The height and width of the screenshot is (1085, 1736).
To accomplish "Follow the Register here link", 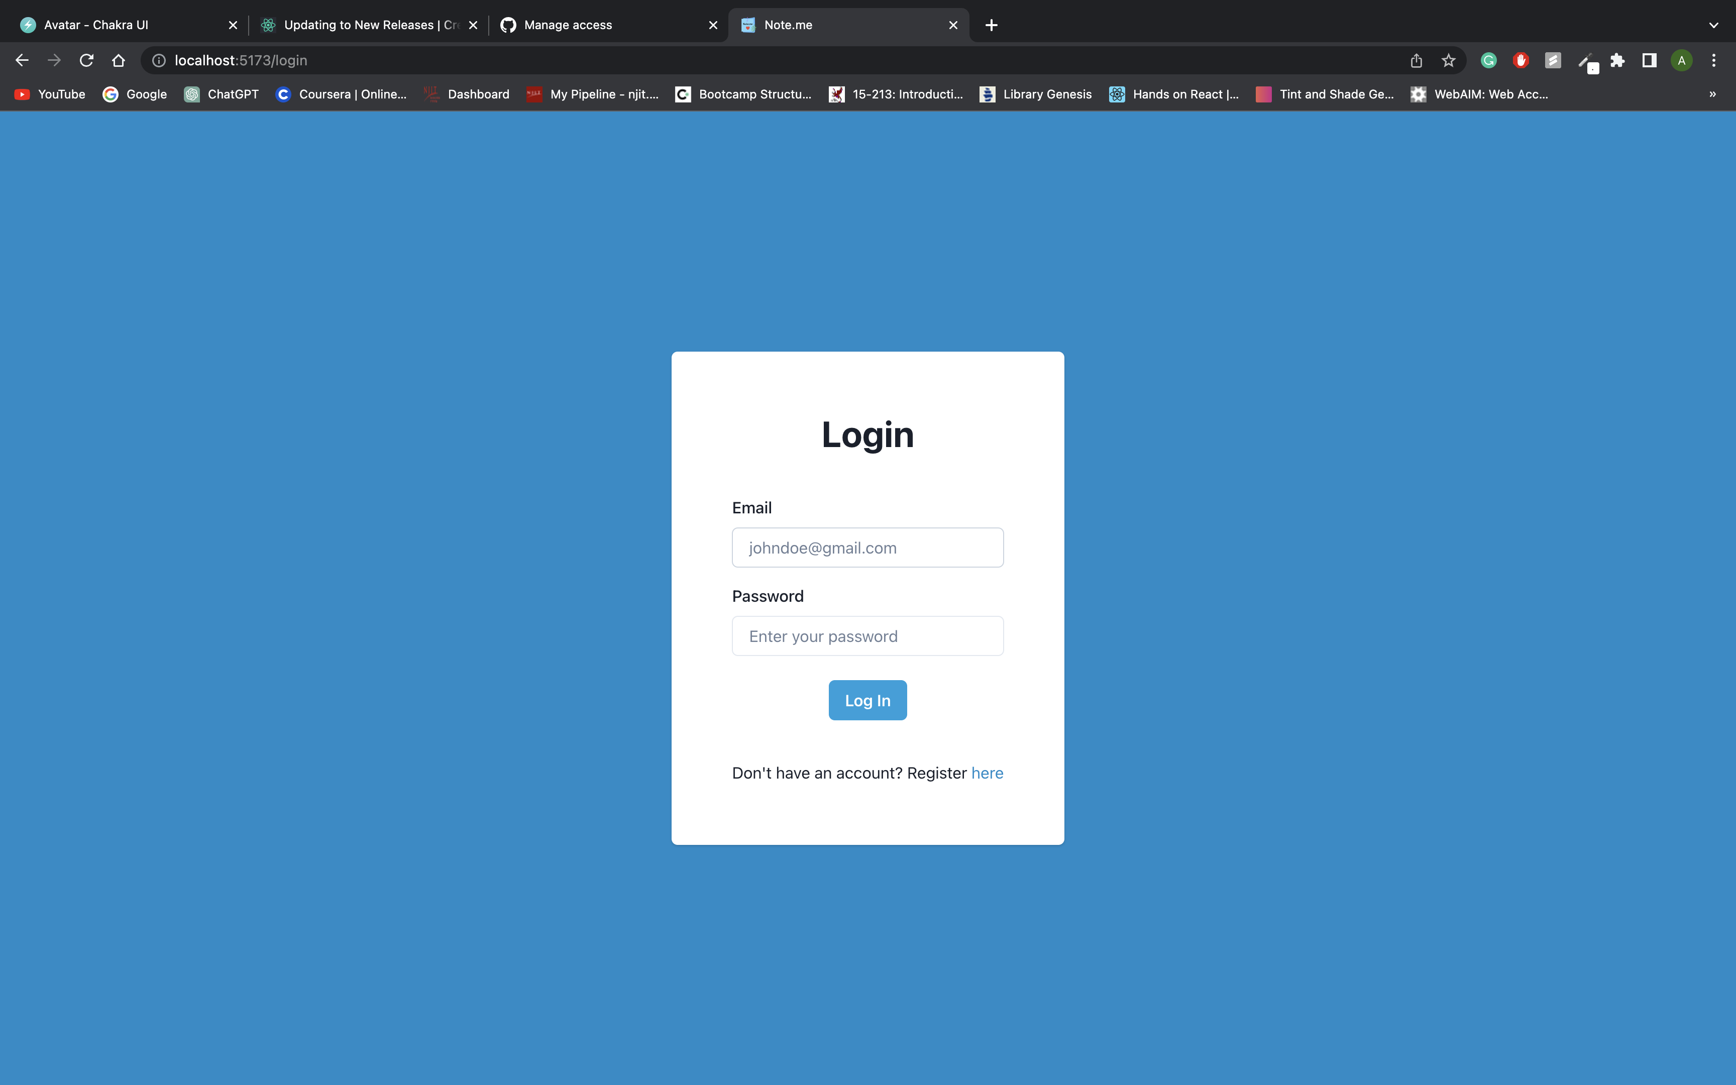I will pyautogui.click(x=987, y=773).
